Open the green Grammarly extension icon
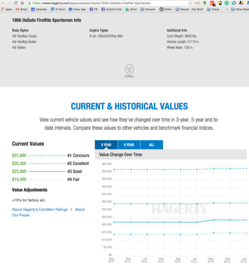 click(x=227, y=3)
